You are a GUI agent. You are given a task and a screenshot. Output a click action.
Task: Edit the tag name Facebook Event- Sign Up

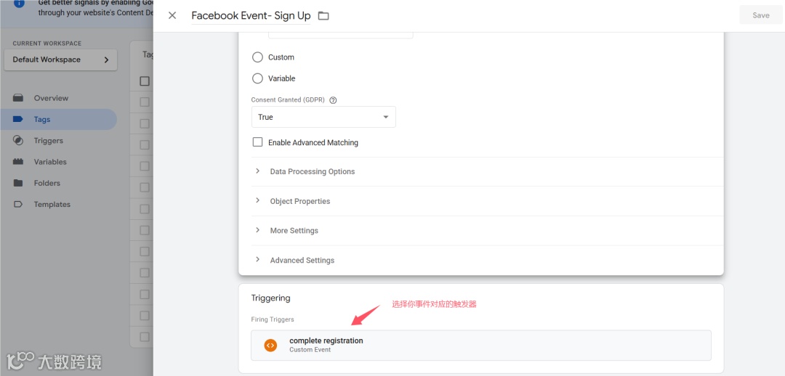tap(251, 15)
